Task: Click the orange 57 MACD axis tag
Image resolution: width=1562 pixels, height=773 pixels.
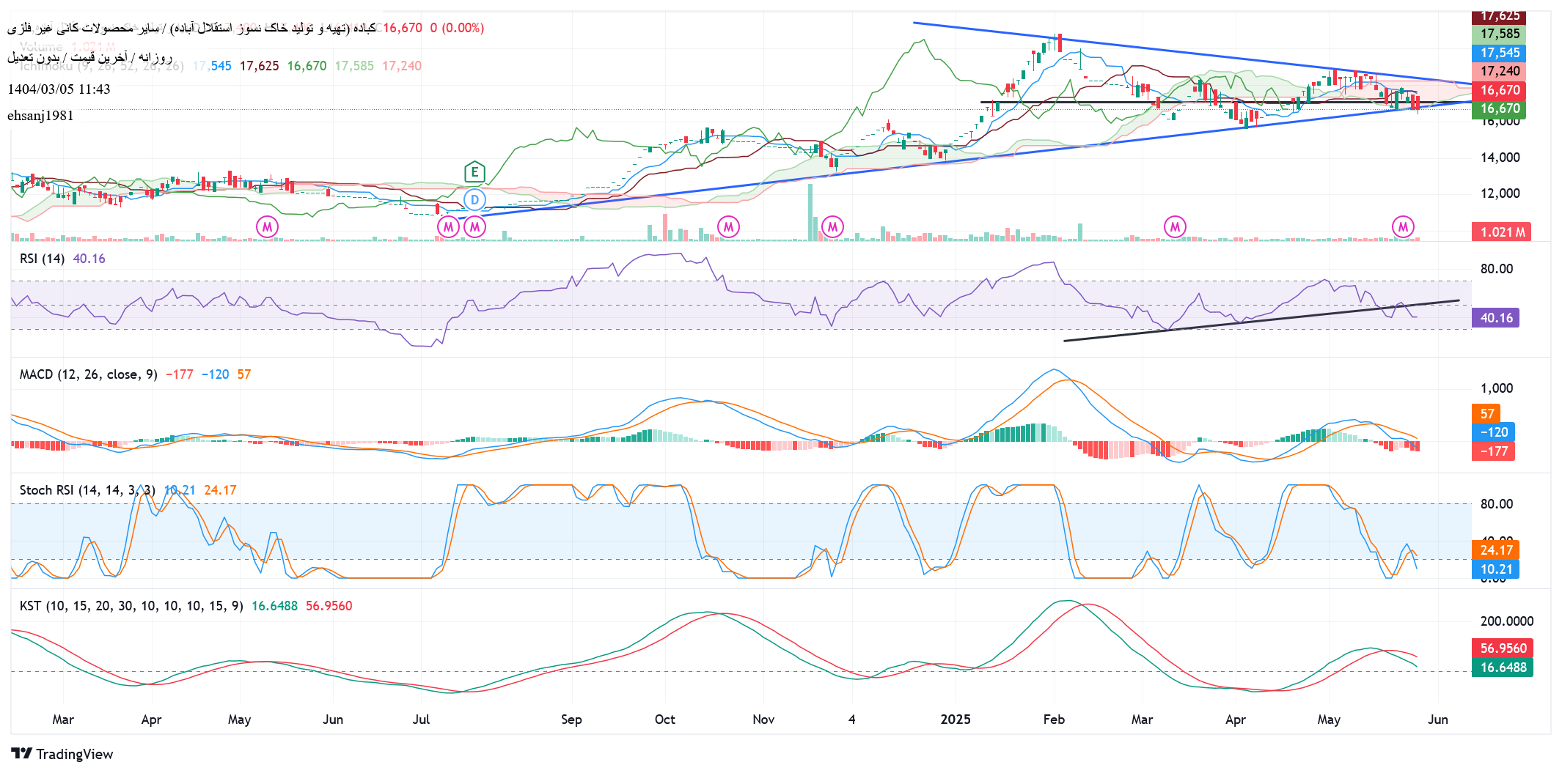Action: pos(1486,413)
